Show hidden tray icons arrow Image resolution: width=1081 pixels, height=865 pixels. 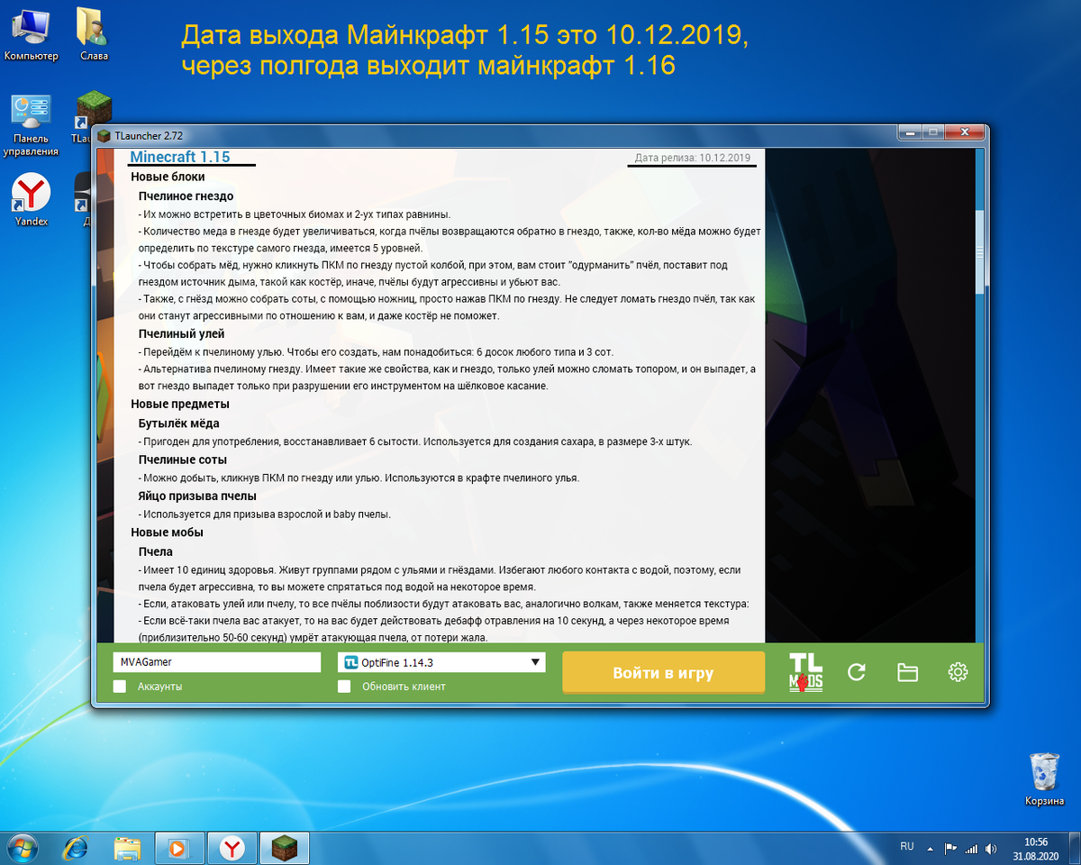click(931, 848)
